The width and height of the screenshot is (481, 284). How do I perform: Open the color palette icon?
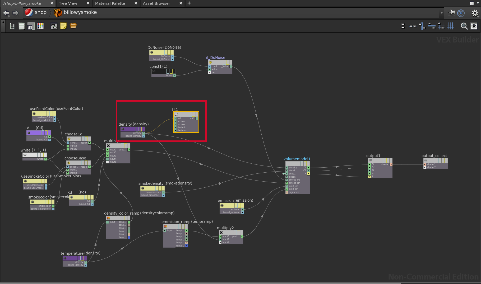coord(40,26)
